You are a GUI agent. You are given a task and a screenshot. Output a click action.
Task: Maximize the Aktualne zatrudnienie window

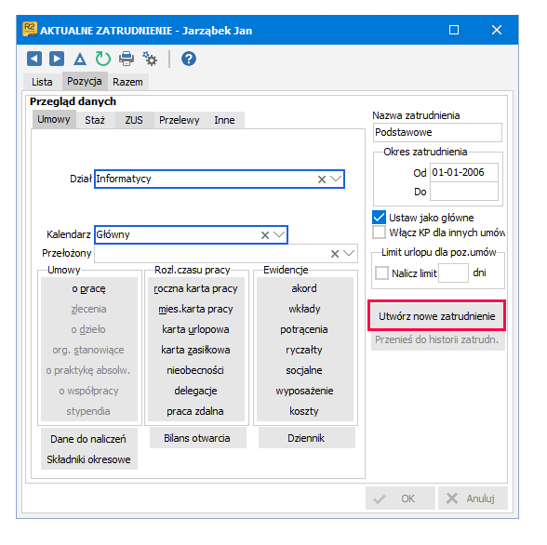[x=454, y=30]
